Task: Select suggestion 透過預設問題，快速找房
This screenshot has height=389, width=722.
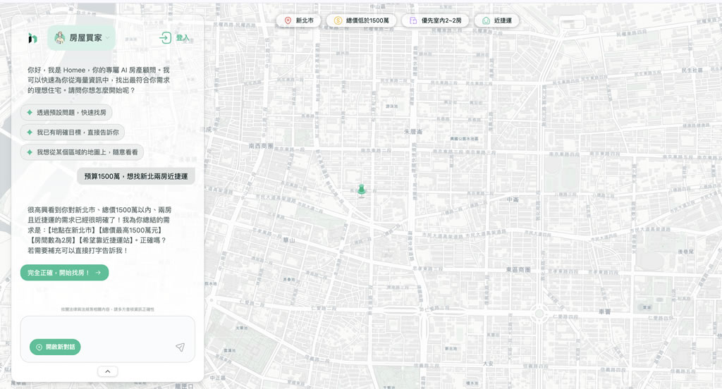Action: tap(66, 113)
